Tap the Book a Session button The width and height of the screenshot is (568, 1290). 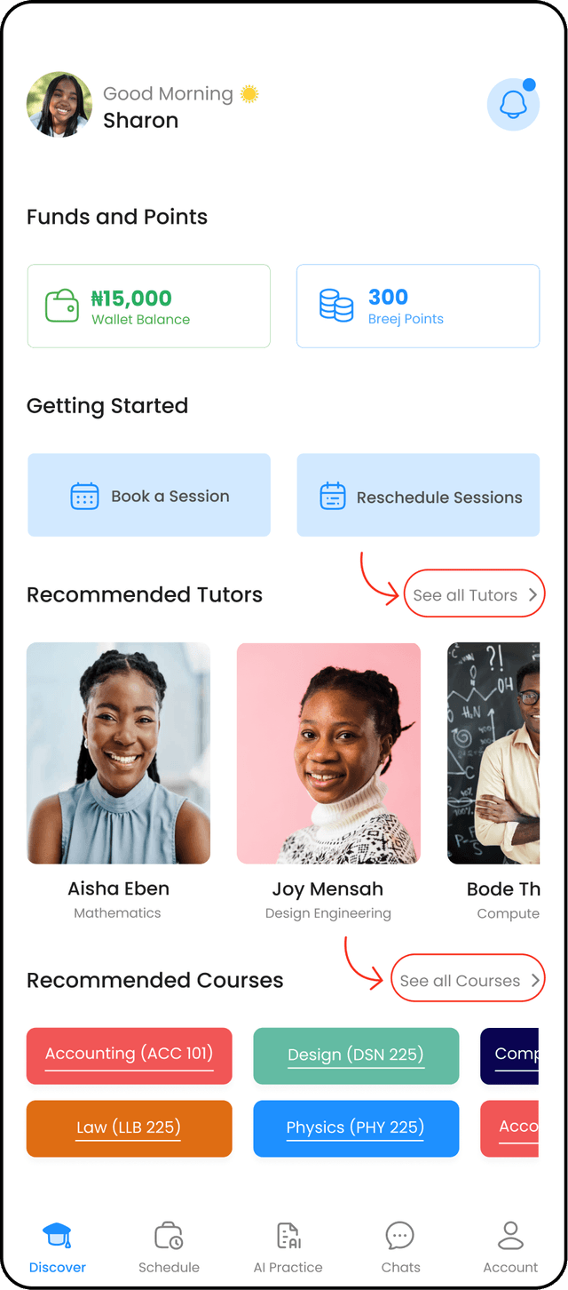149,495
